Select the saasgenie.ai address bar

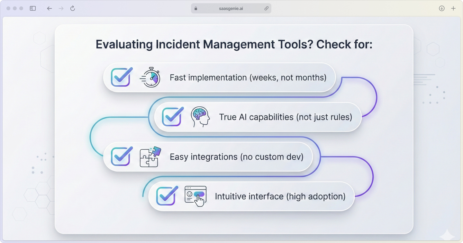coord(231,8)
